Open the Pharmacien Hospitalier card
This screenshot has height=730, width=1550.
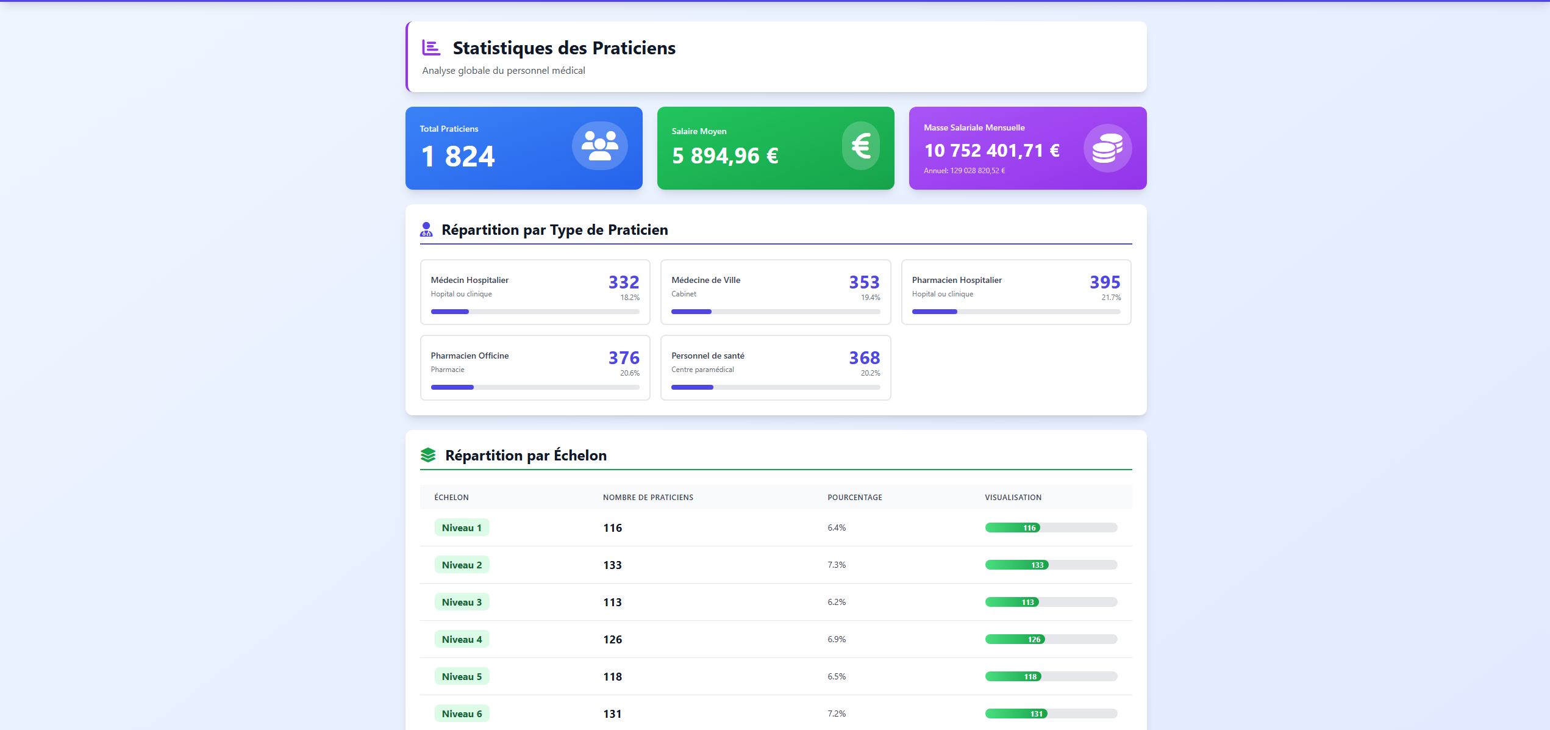click(x=1015, y=292)
